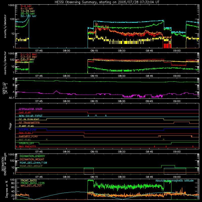This screenshot has height=202, width=202.
Task: Click the Absolute geomagnetic latitude label
Action: pos(174,181)
